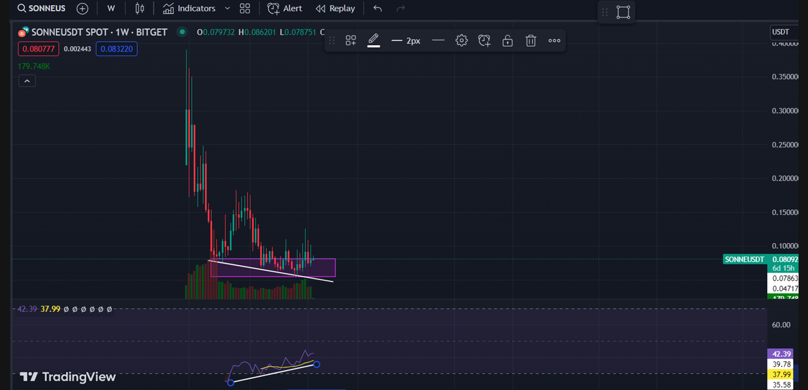This screenshot has width=808, height=390.
Task: Toggle the lock on the selected drawing
Action: (507, 41)
